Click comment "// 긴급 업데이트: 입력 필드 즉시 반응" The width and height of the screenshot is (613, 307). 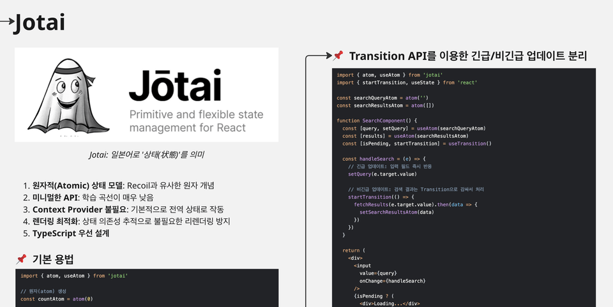click(390, 167)
